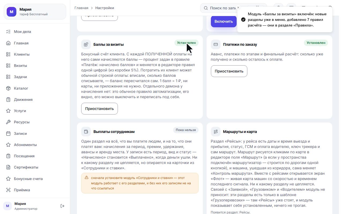
Task: Click the Маршруты и карта title
Action: tap(240, 132)
